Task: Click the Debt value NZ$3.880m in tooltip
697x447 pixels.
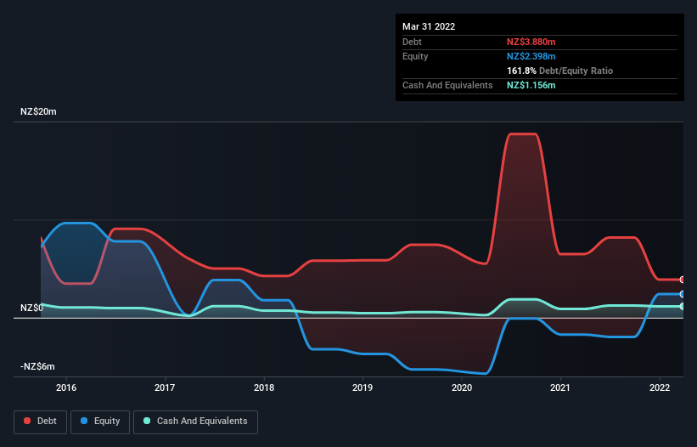Action: tap(531, 42)
